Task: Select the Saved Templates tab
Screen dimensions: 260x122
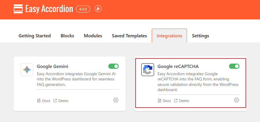Action: coord(129,36)
